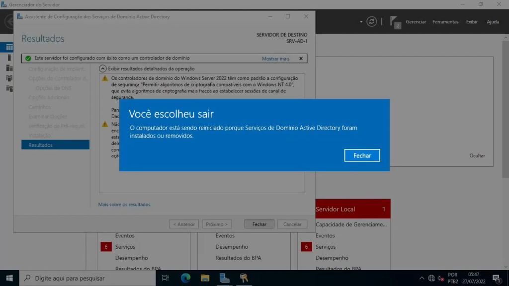The width and height of the screenshot is (509, 286).
Task: Click the red 6 badge in left tile
Action: click(106, 247)
